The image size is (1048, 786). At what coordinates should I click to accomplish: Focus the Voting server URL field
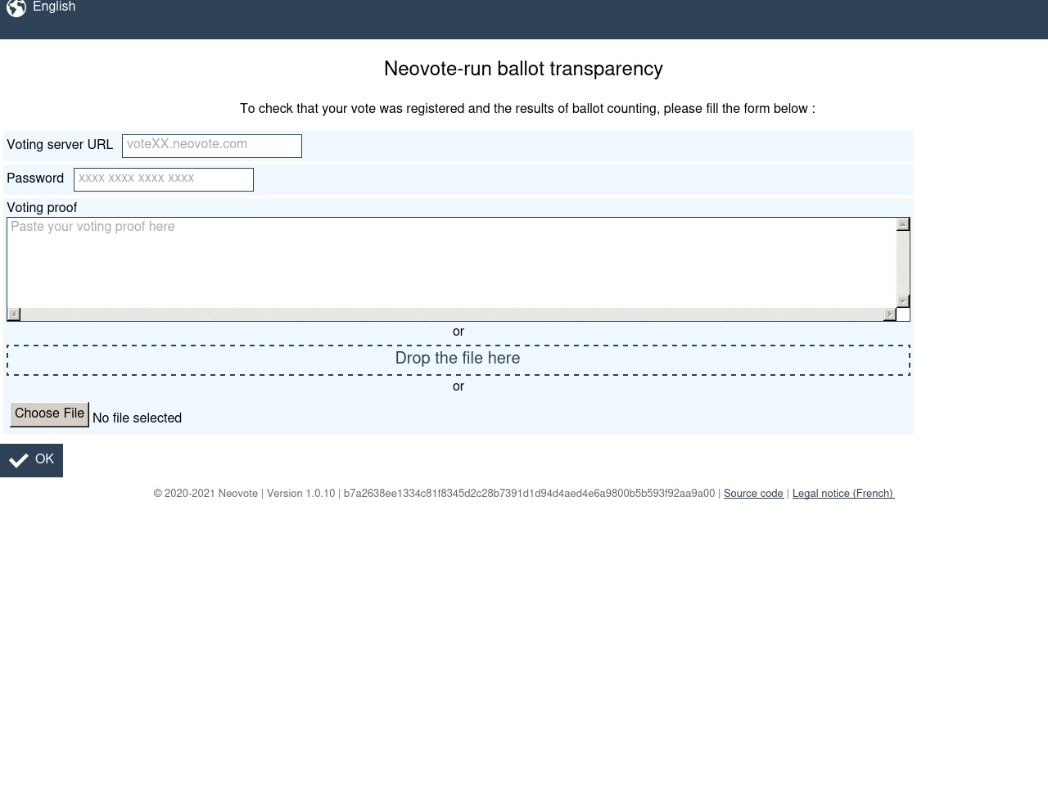212,146
